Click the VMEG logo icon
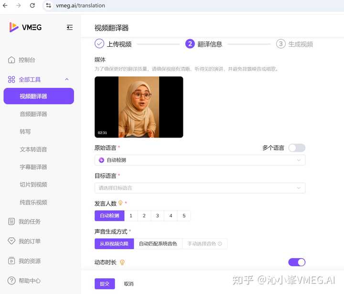The width and height of the screenshot is (344, 294). coord(14,27)
